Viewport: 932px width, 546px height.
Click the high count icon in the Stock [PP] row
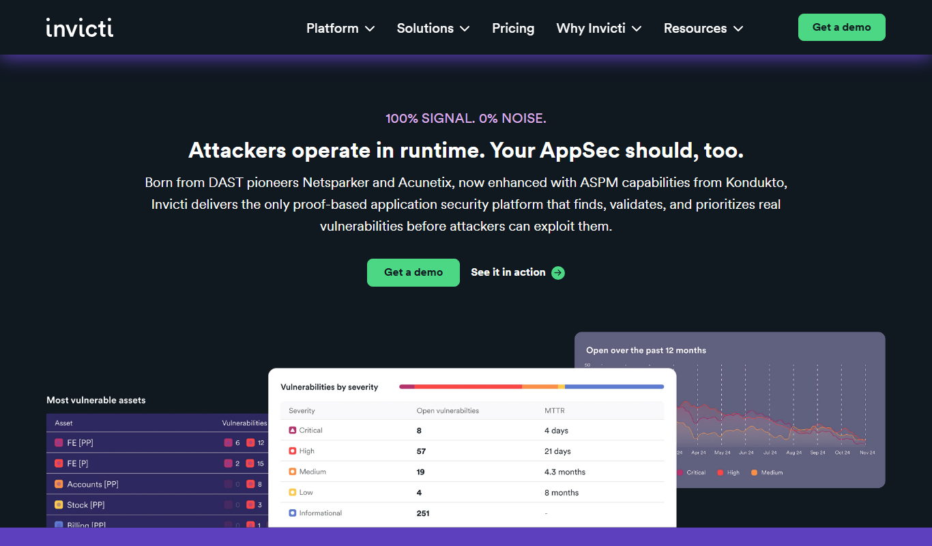point(250,504)
